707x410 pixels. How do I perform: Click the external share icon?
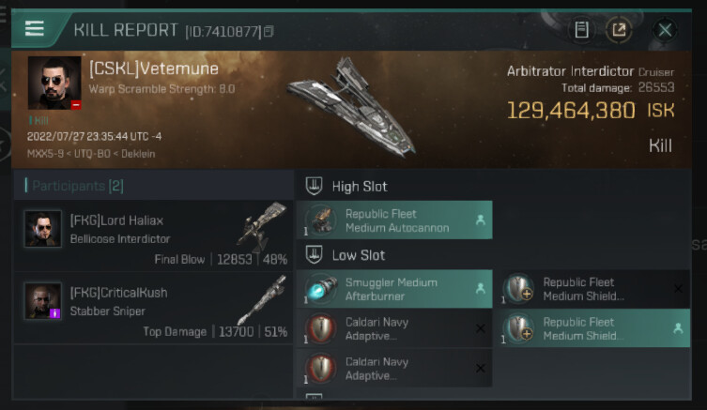click(619, 30)
